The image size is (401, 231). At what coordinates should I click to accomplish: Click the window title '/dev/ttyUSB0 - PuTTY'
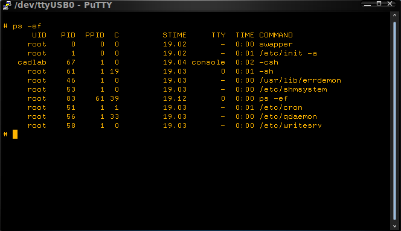click(63, 5)
